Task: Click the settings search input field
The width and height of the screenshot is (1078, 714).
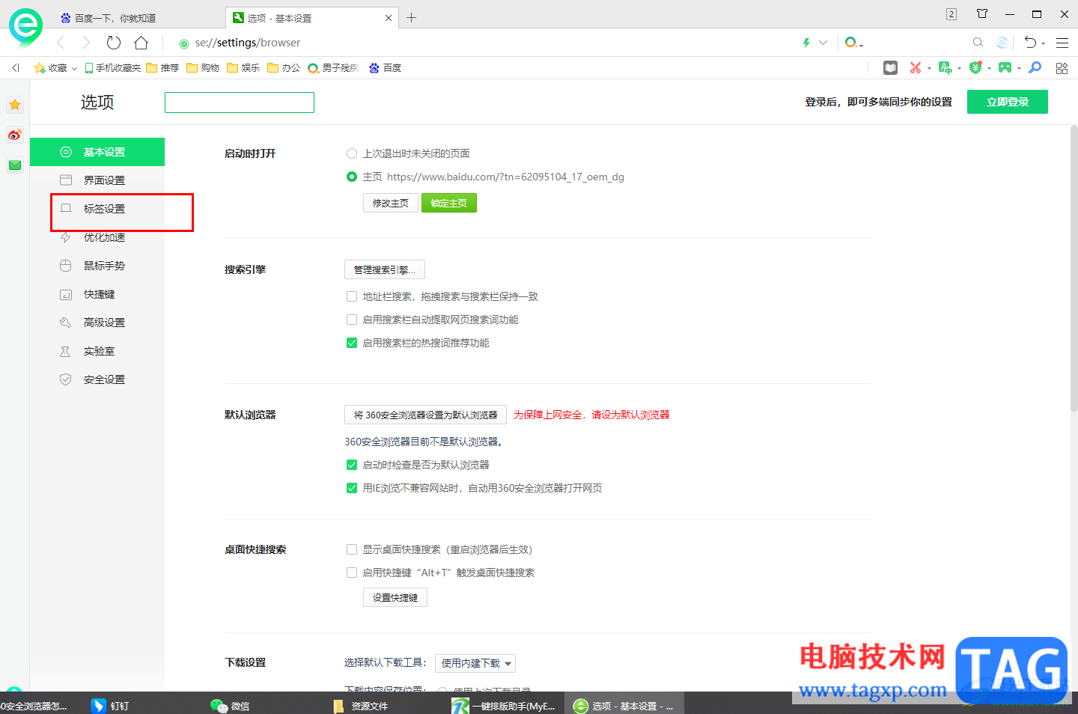Action: click(239, 102)
